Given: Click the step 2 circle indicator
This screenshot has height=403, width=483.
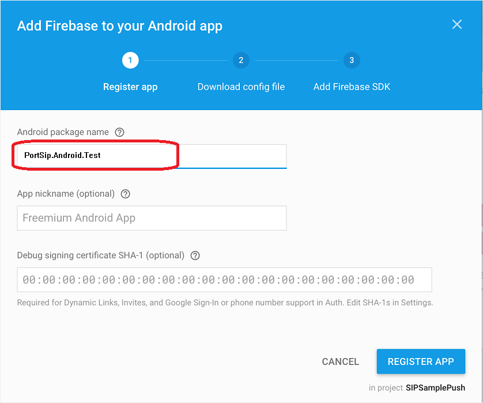Looking at the screenshot, I should click(x=241, y=60).
